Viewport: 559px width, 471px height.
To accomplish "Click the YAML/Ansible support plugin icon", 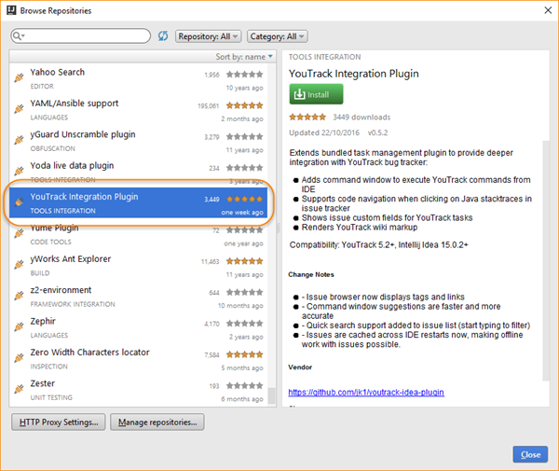I will (19, 108).
